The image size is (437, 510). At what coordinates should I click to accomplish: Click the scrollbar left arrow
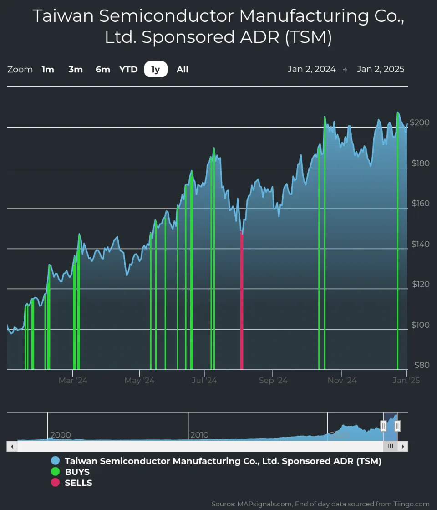[x=12, y=446]
